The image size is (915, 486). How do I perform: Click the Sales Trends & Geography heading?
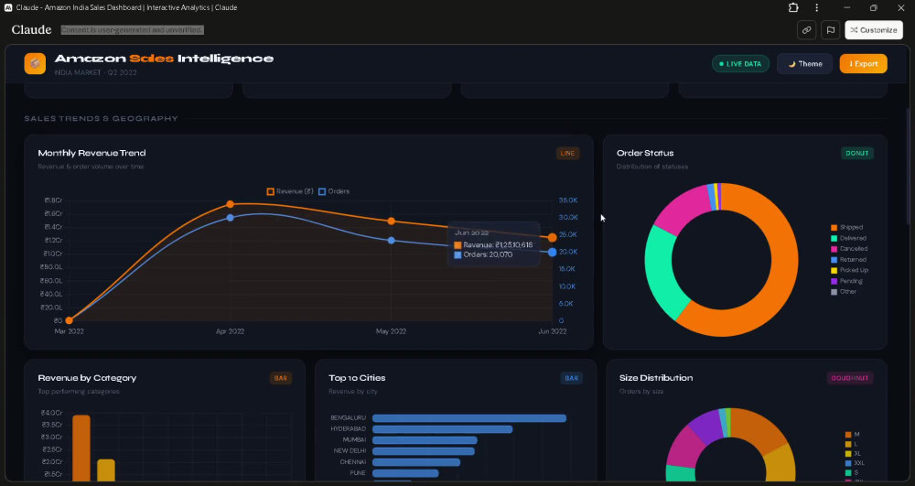[x=101, y=118]
